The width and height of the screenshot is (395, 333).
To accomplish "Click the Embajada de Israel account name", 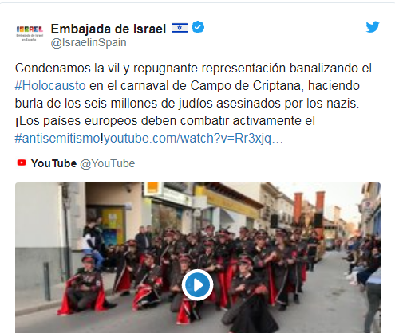I will tap(109, 29).
